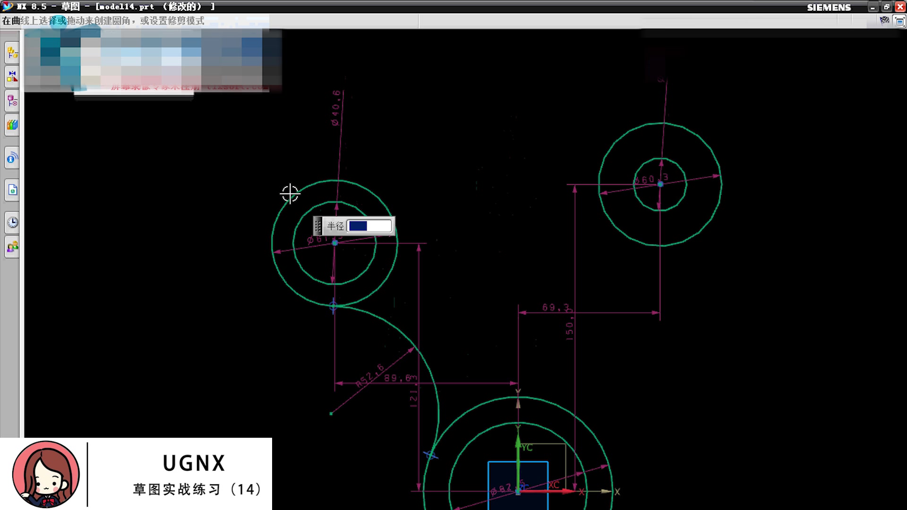This screenshot has height=510, width=907.
Task: Open the Reuse Library books icon
Action: (x=12, y=125)
